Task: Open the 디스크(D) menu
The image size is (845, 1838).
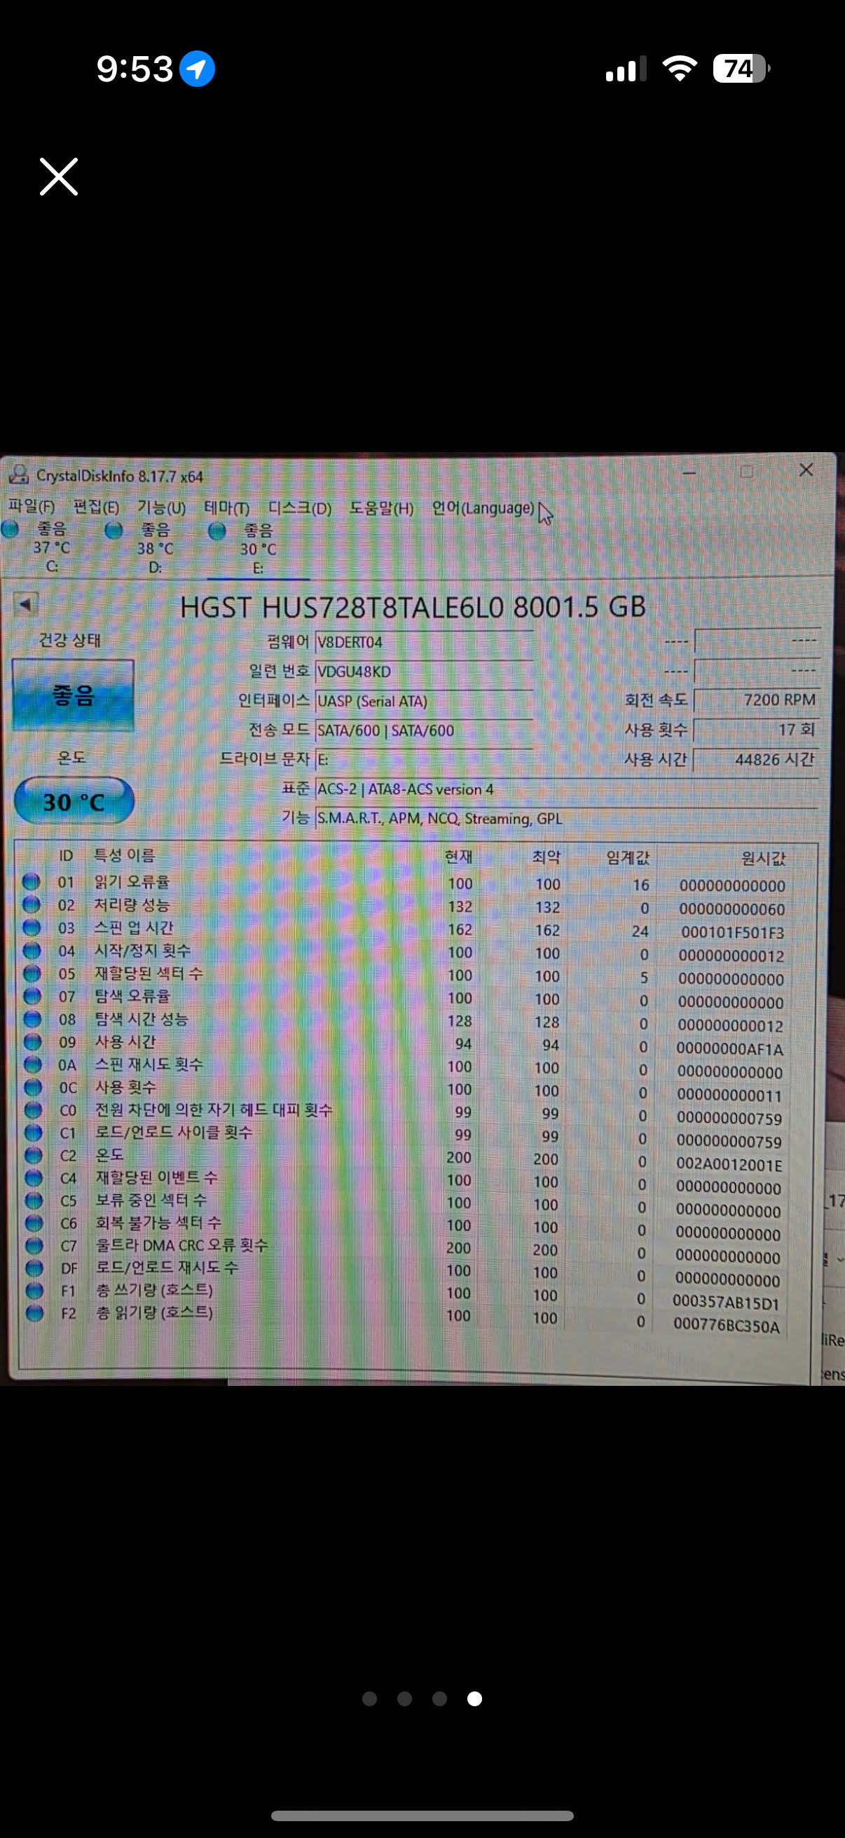Action: (299, 508)
